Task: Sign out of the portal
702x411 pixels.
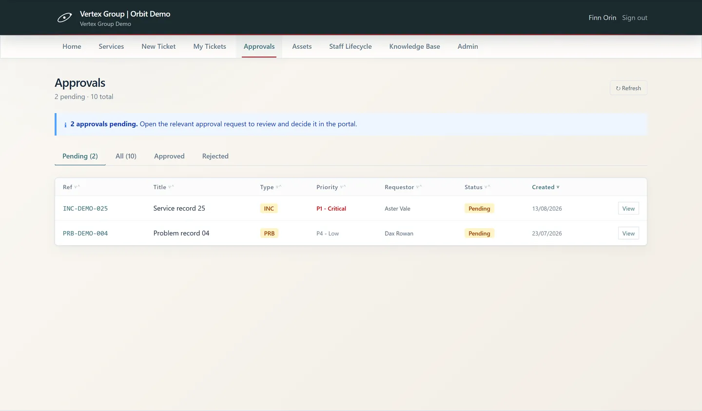Action: (635, 18)
